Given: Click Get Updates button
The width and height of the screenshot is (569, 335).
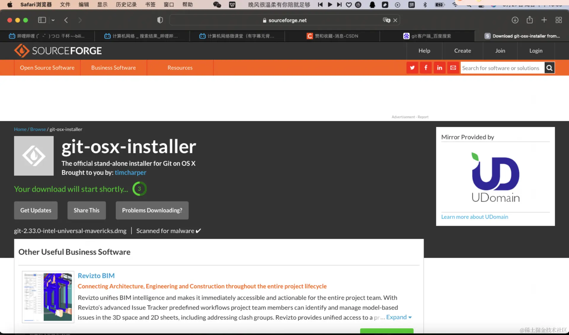Looking at the screenshot, I should click(36, 210).
